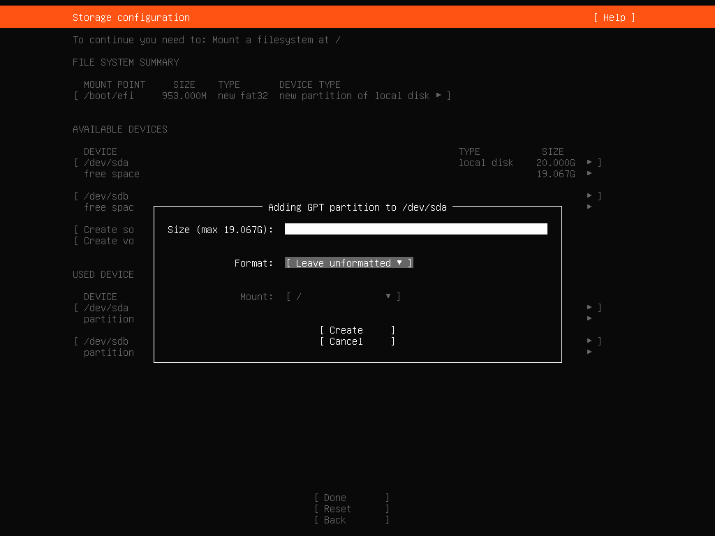The width and height of the screenshot is (715, 536).
Task: Click the arrow next to 19.067G free space
Action: [589, 174]
